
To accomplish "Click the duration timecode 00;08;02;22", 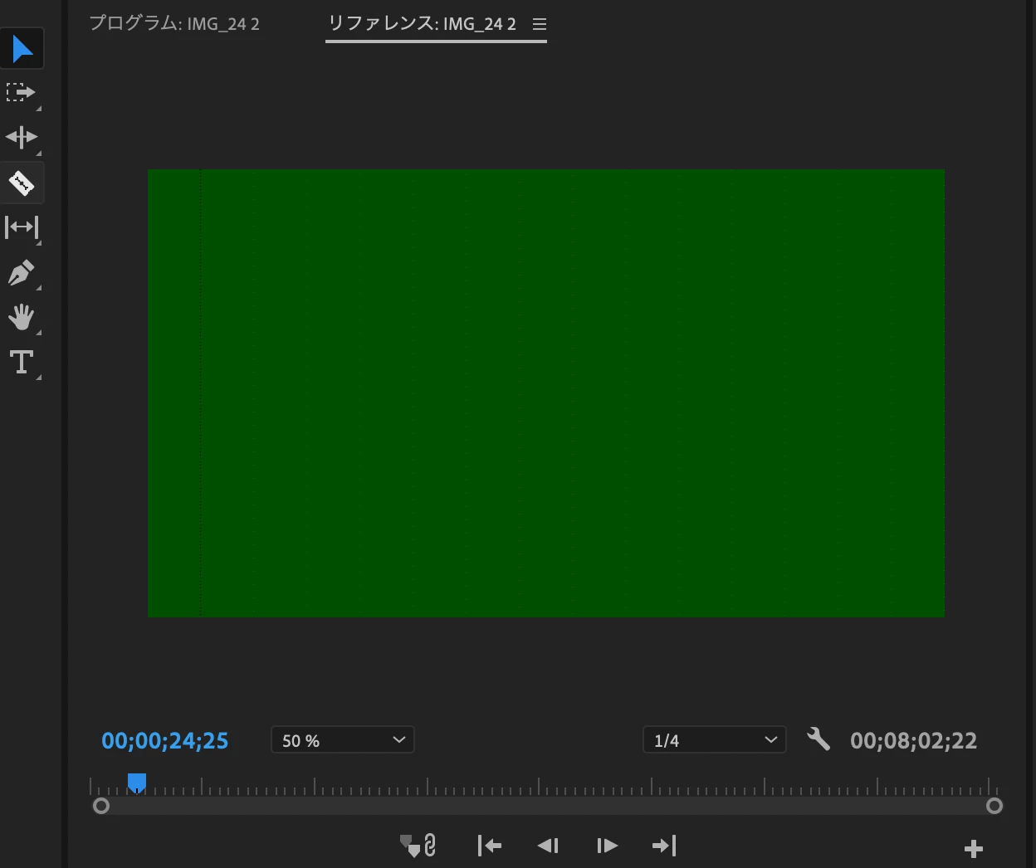I will click(x=914, y=741).
